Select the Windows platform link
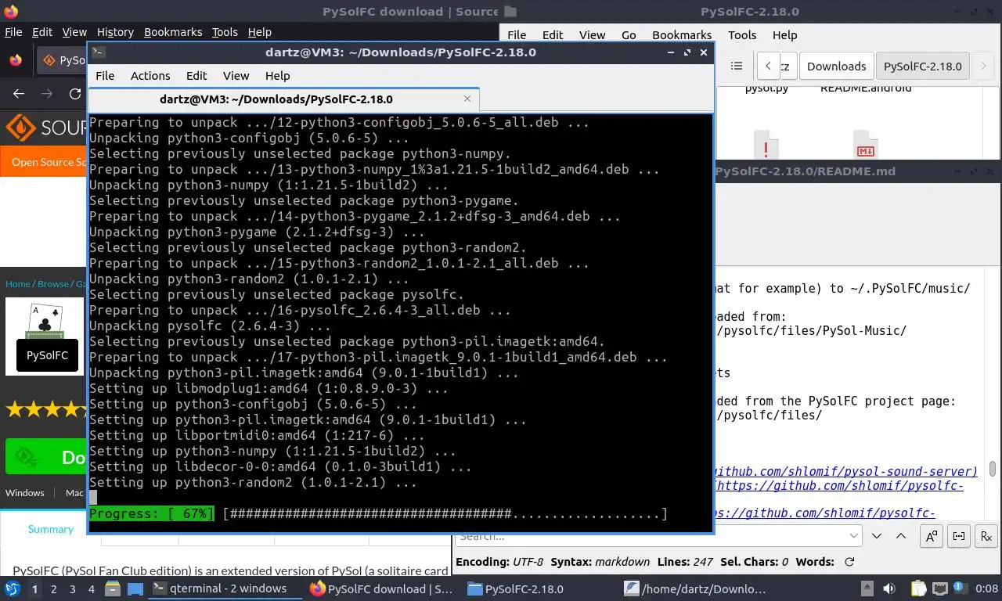Screen dimensions: 1002x601 pyautogui.click(x=25, y=493)
